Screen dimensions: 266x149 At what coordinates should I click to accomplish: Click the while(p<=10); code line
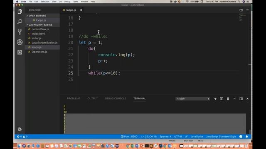[104, 73]
